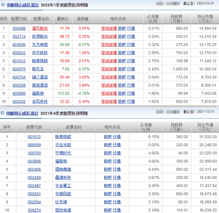Select 隆基绿能 market value 31,032.00
Screen dimensions: 219x213
(208, 137)
